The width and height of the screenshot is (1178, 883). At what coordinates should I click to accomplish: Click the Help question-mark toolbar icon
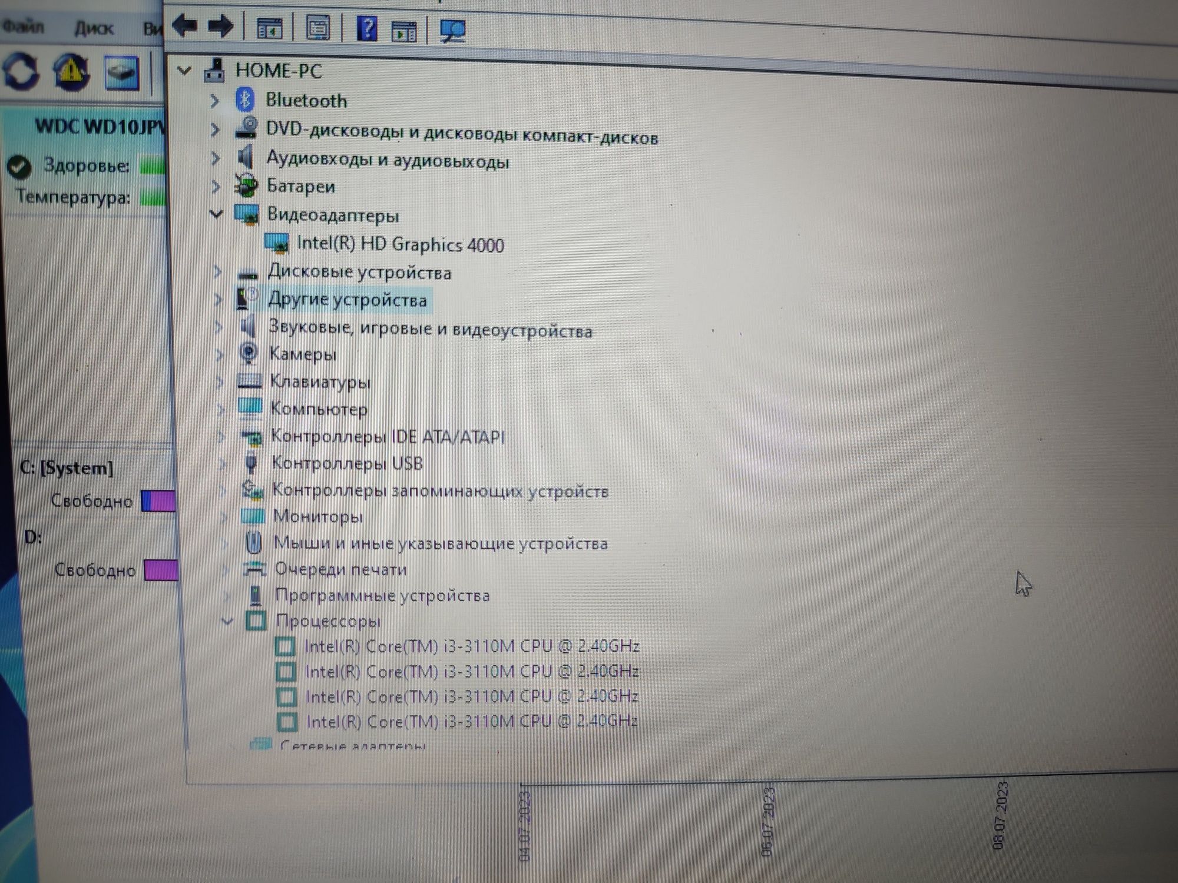click(368, 28)
